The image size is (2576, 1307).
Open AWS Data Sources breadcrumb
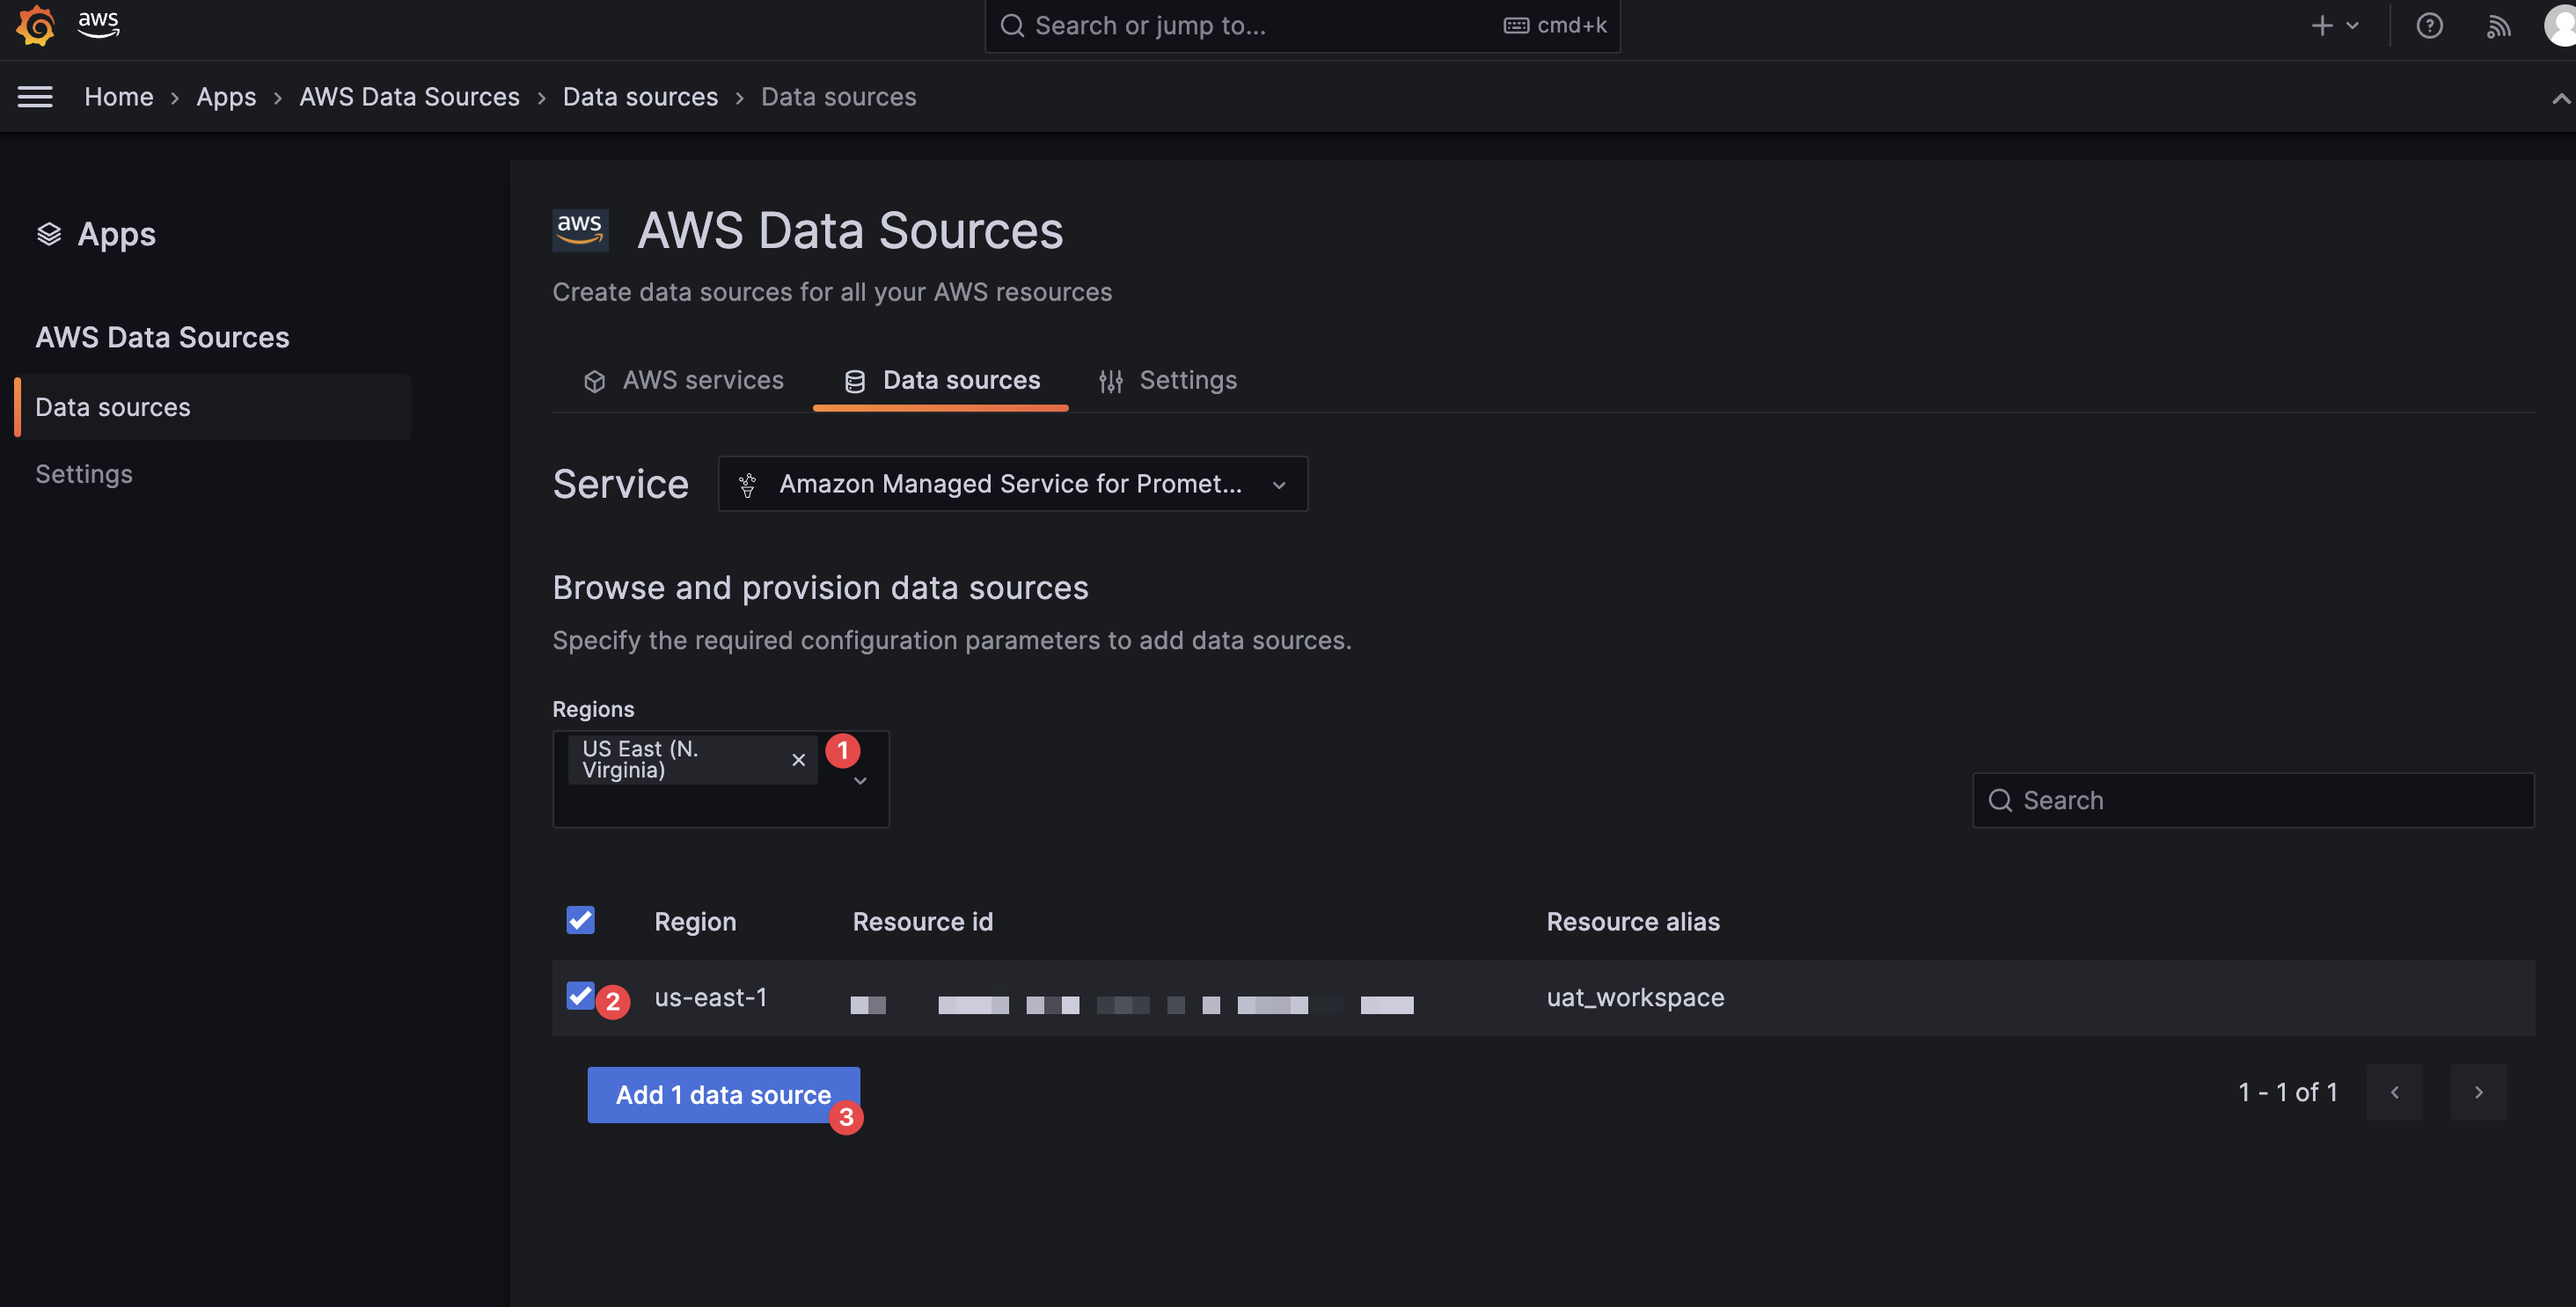point(409,97)
